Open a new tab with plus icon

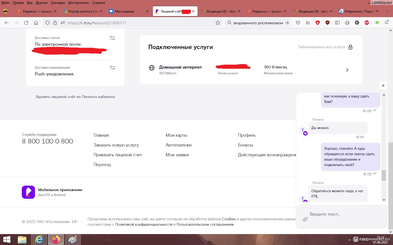[x=387, y=11]
